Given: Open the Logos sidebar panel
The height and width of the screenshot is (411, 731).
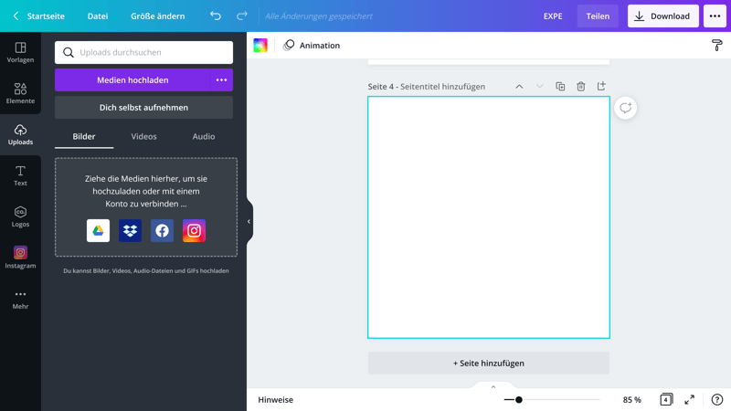Looking at the screenshot, I should click(20, 216).
